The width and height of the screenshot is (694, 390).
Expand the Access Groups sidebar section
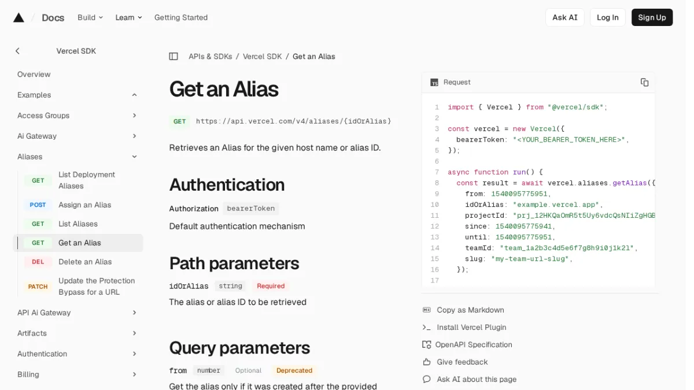click(134, 116)
